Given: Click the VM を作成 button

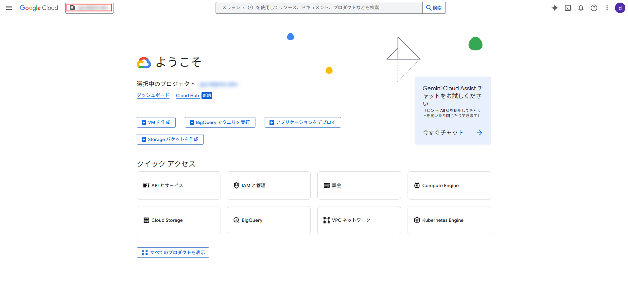Looking at the screenshot, I should click(x=156, y=122).
